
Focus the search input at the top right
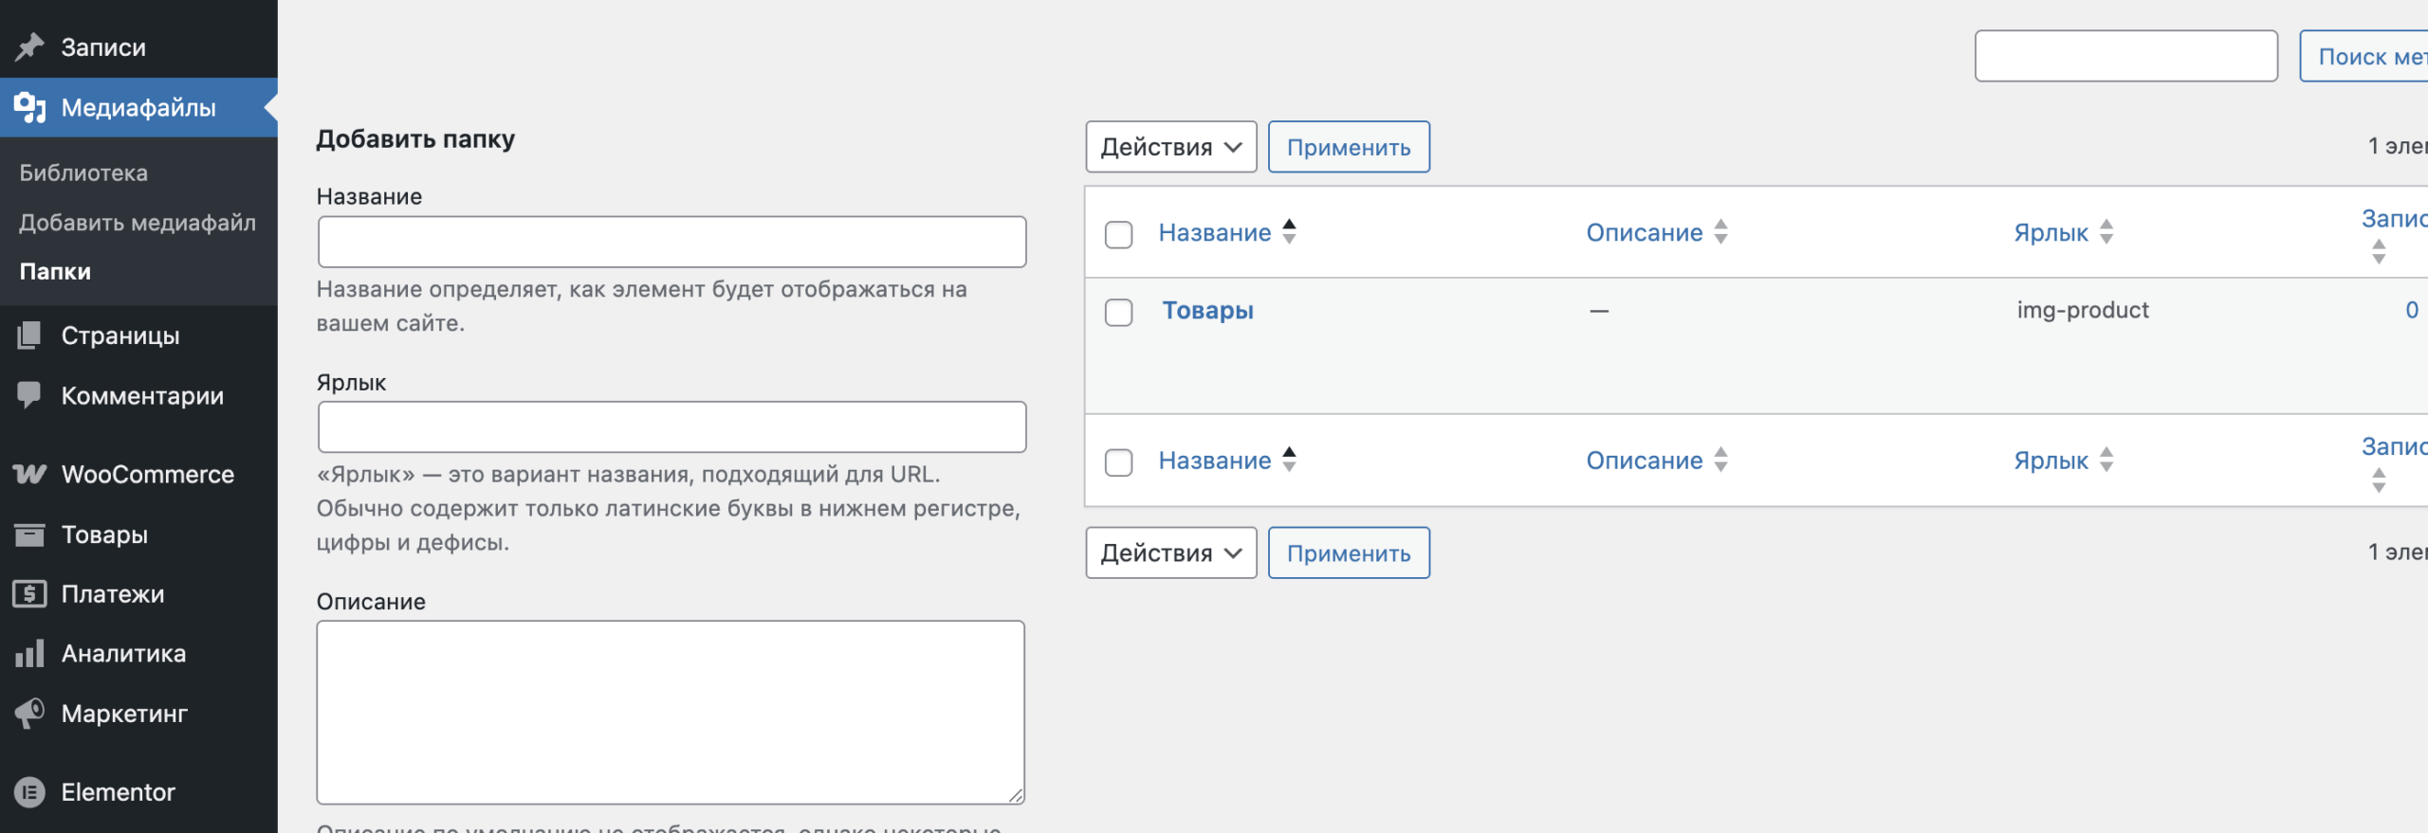(x=2126, y=56)
